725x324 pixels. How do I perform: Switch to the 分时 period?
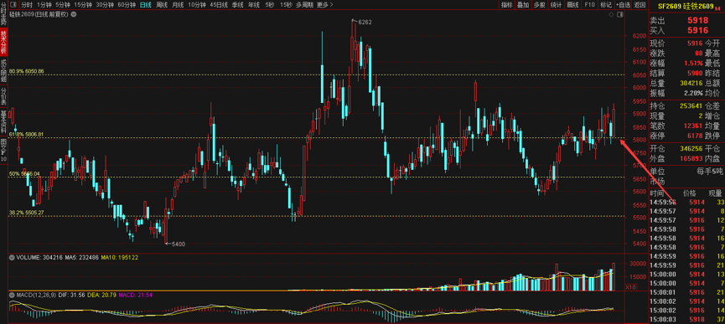click(x=28, y=5)
